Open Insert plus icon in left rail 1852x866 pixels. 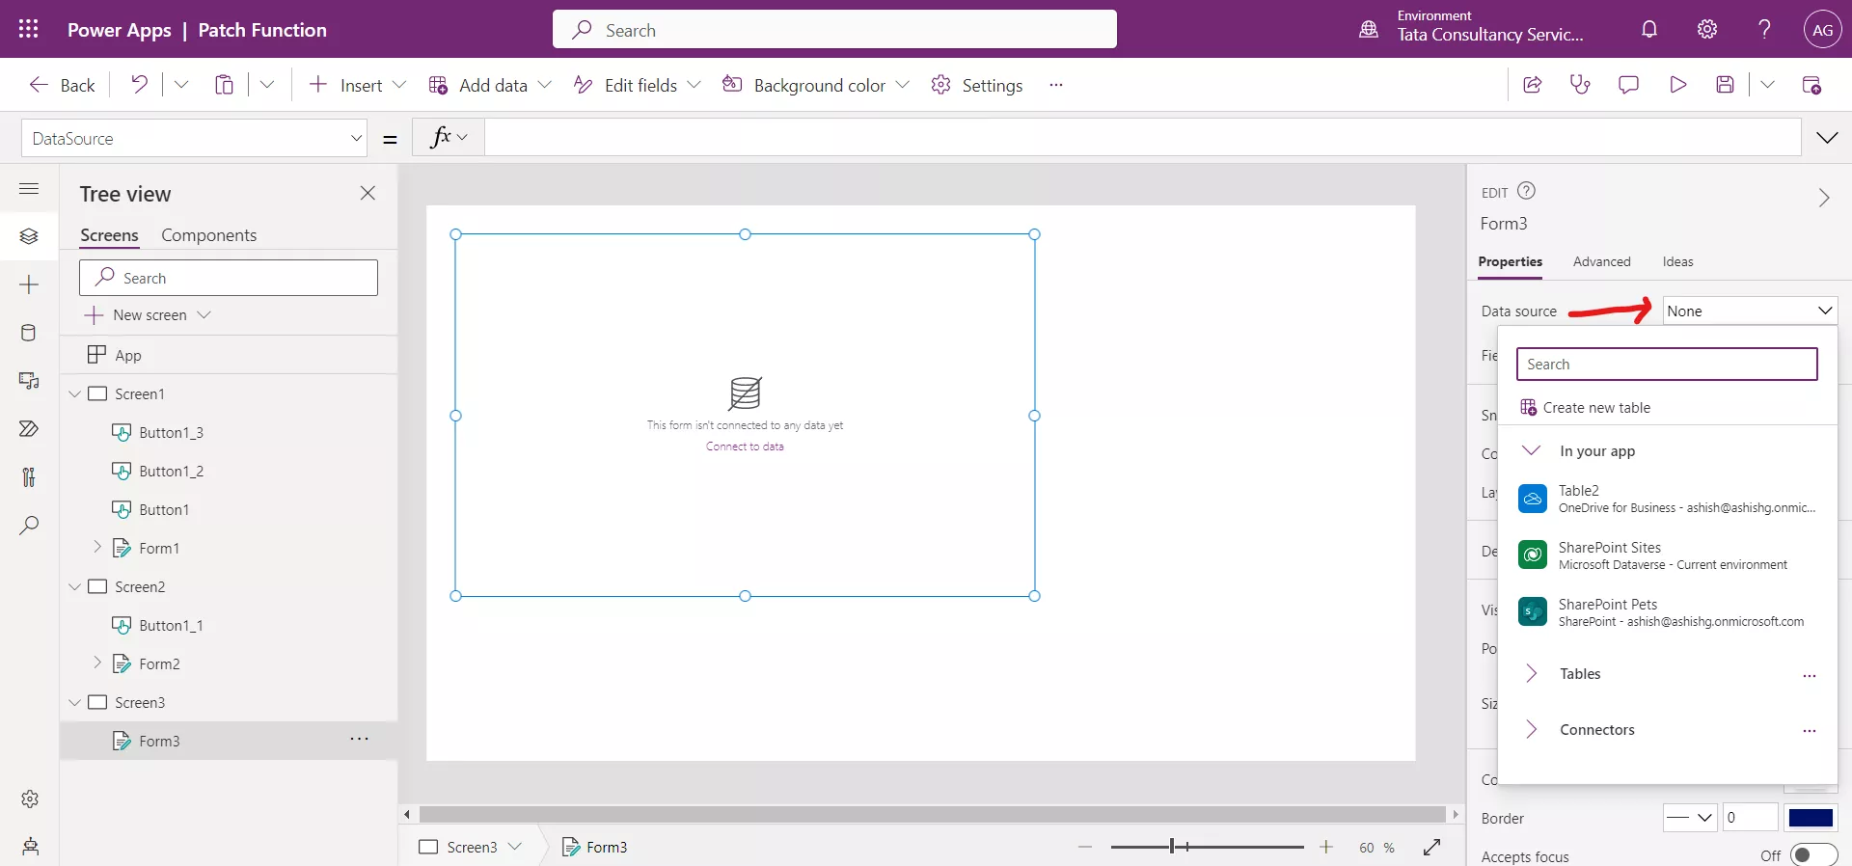point(29,284)
